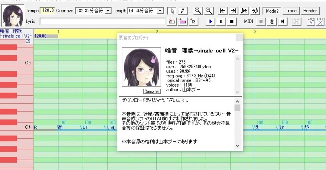Click the Lyric input field
Image resolution: width=326 pixels, height=170 pixels.
(x=103, y=21)
